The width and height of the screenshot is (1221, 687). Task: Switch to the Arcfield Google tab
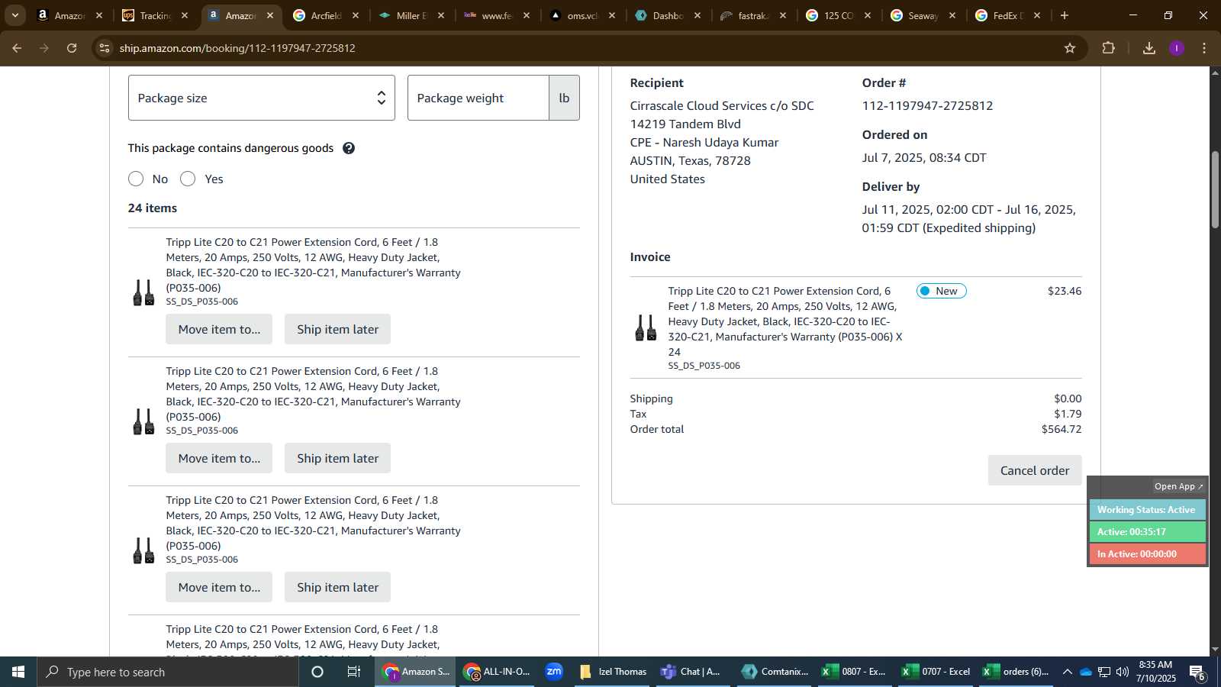[x=325, y=15]
